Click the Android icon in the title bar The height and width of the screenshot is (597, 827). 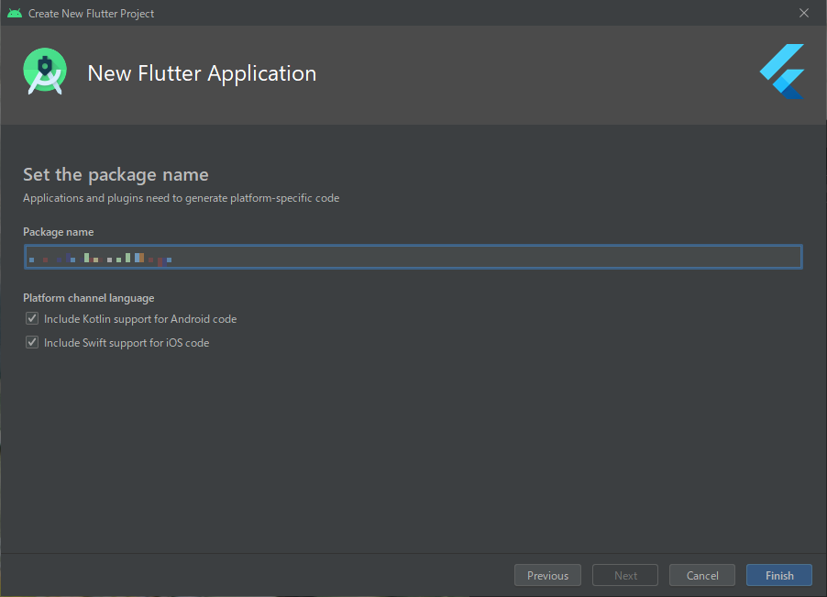click(x=15, y=13)
